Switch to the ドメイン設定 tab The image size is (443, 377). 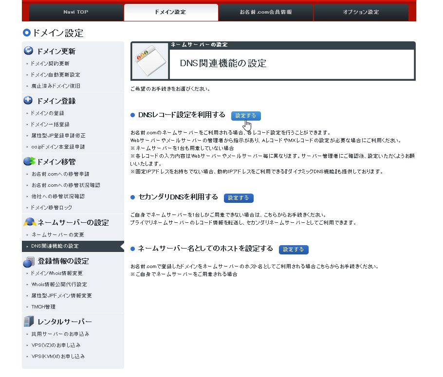point(171,12)
